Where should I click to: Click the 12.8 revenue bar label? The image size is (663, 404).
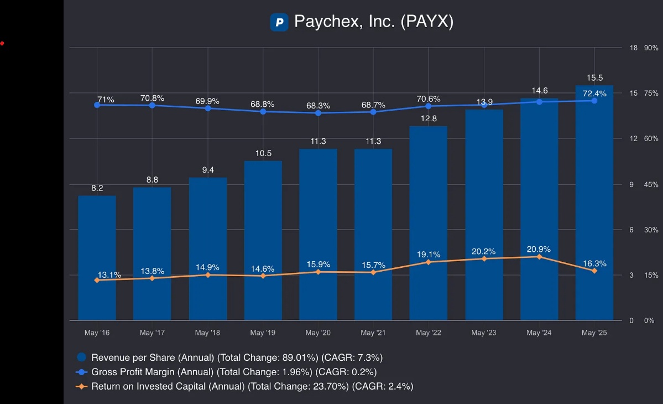point(429,118)
